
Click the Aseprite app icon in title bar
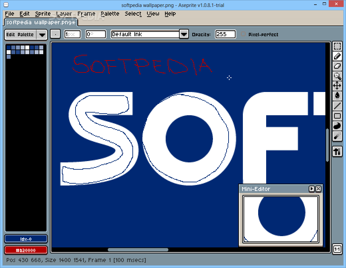coord(6,5)
